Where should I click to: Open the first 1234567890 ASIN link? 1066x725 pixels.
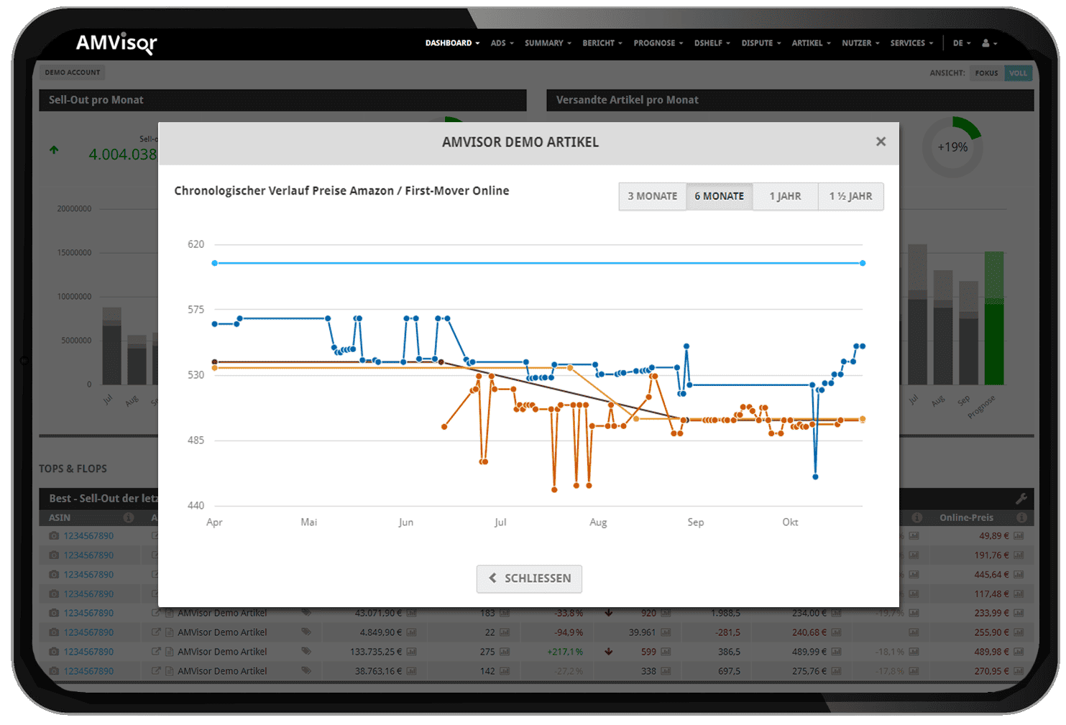90,535
